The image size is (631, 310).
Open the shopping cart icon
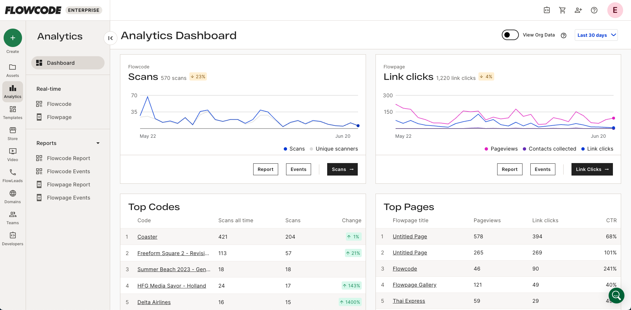point(562,10)
